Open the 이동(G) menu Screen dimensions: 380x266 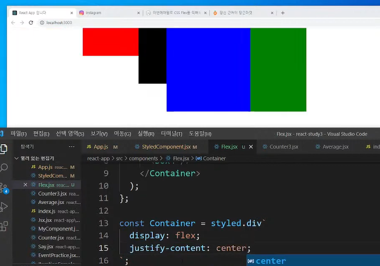point(122,134)
